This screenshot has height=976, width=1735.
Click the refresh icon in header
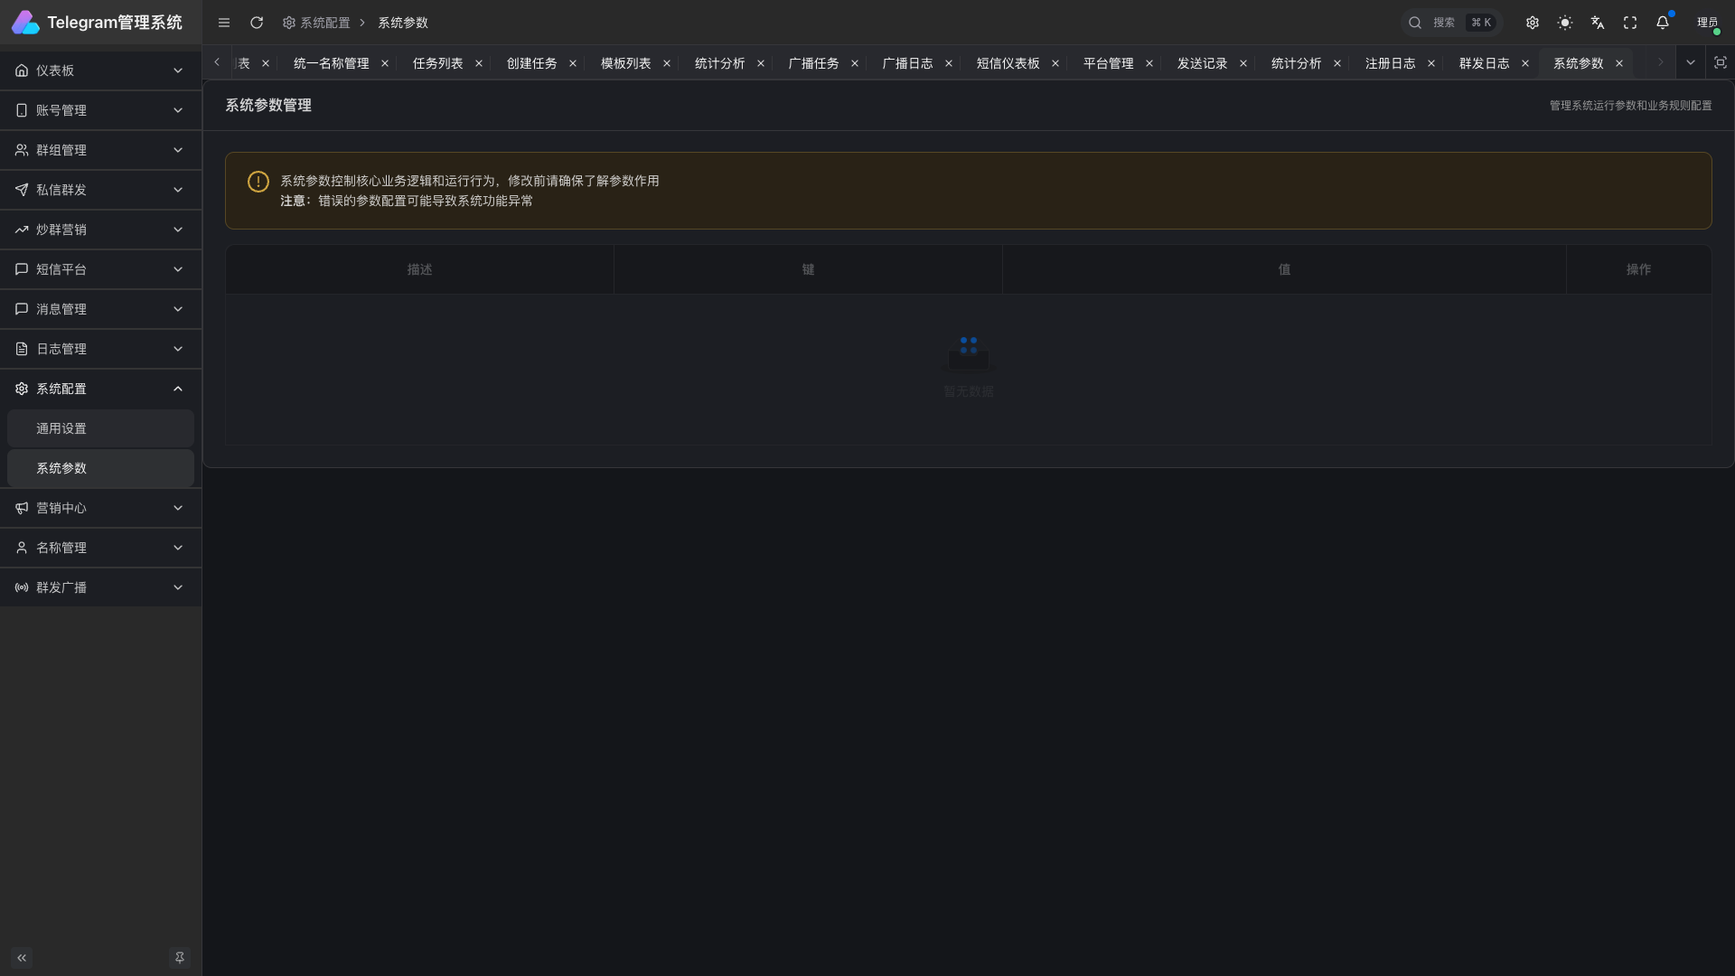[x=257, y=23]
